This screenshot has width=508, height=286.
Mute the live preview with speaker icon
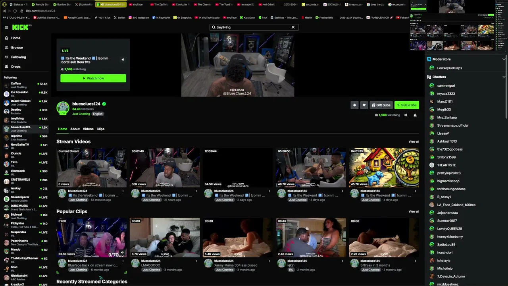tap(123, 60)
